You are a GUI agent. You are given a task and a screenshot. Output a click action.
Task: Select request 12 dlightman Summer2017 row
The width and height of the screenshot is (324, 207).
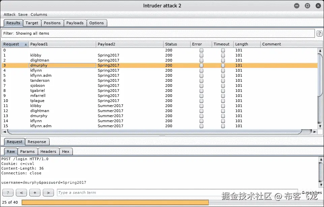tap(159, 111)
